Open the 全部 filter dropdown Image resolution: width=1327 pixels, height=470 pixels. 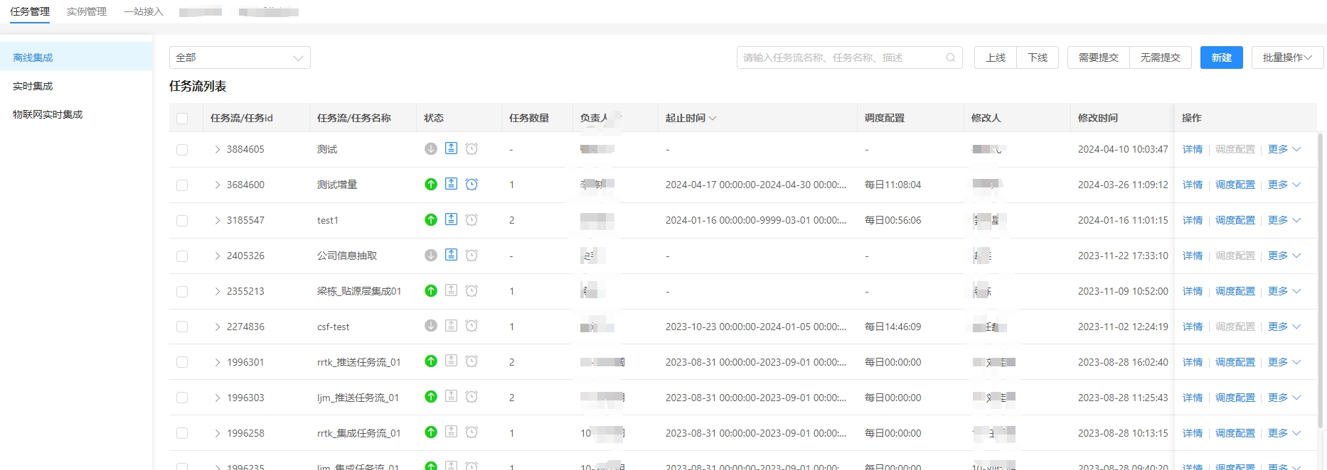coord(240,58)
